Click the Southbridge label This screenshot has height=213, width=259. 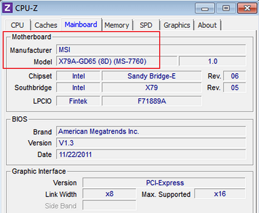coord(33,87)
